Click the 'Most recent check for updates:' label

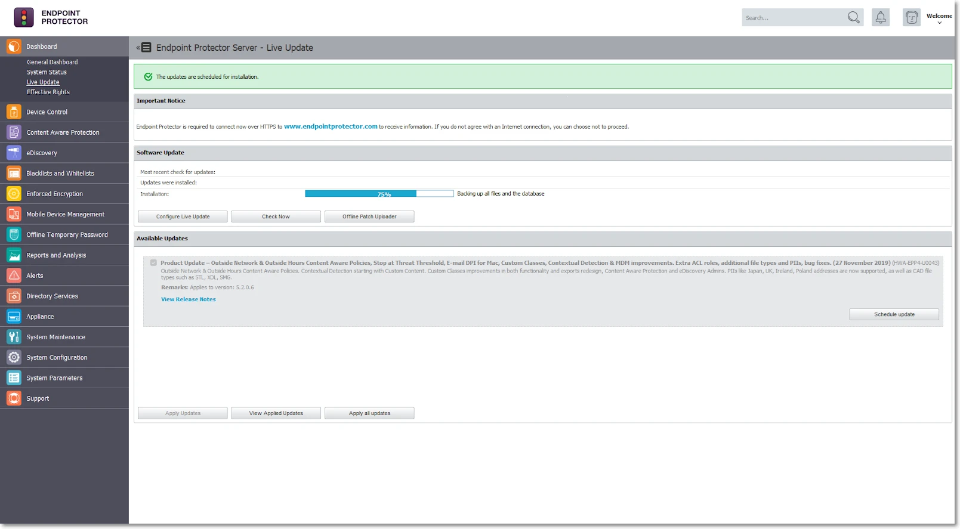178,172
